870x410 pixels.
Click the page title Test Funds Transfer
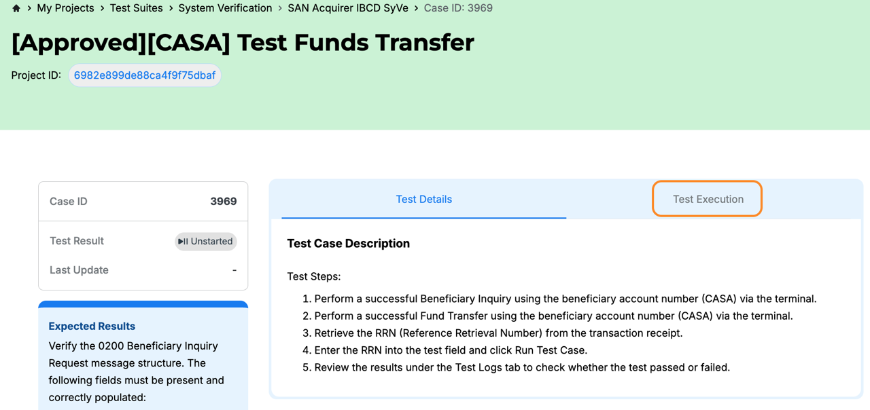pyautogui.click(x=242, y=42)
